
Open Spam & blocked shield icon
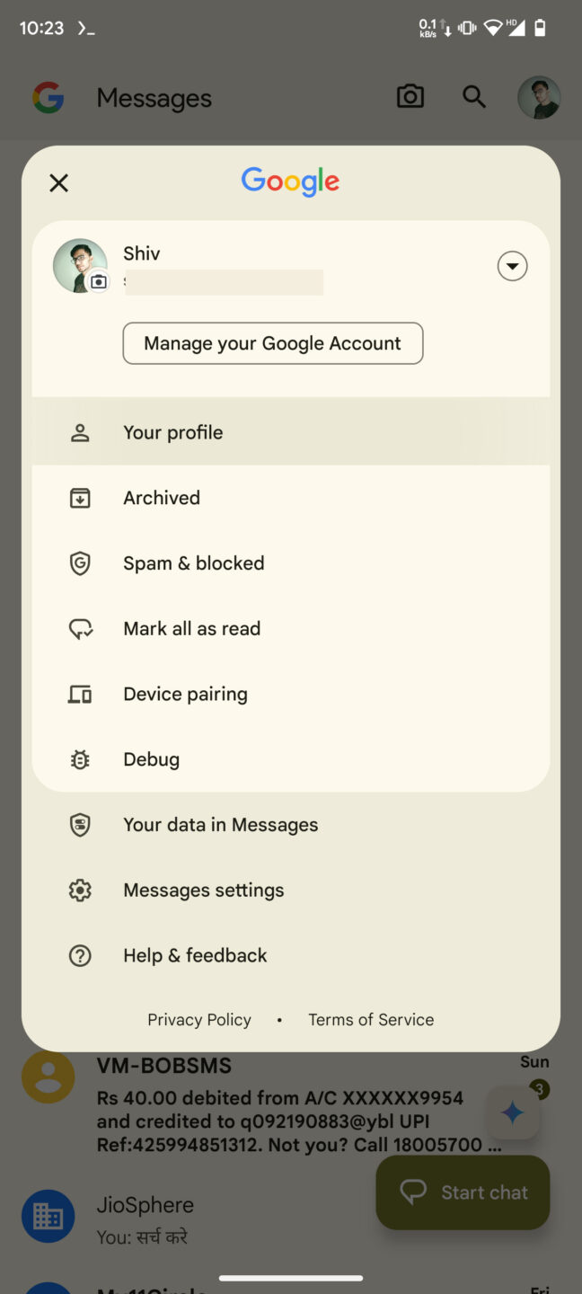click(x=80, y=563)
